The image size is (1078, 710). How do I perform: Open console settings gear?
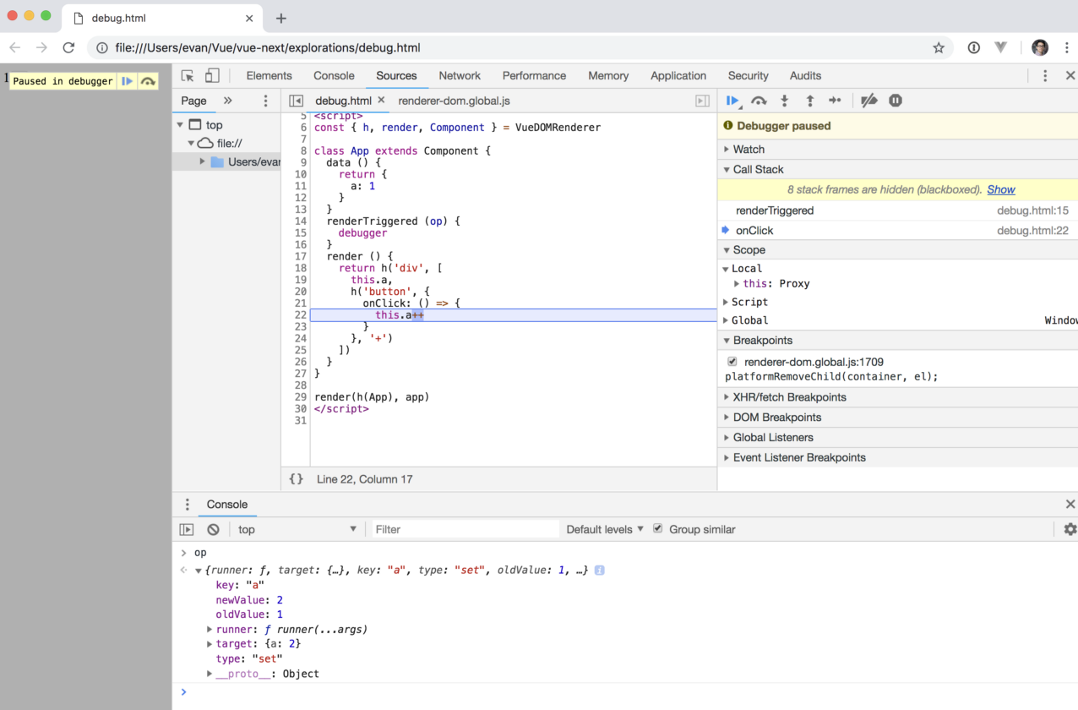coord(1070,529)
